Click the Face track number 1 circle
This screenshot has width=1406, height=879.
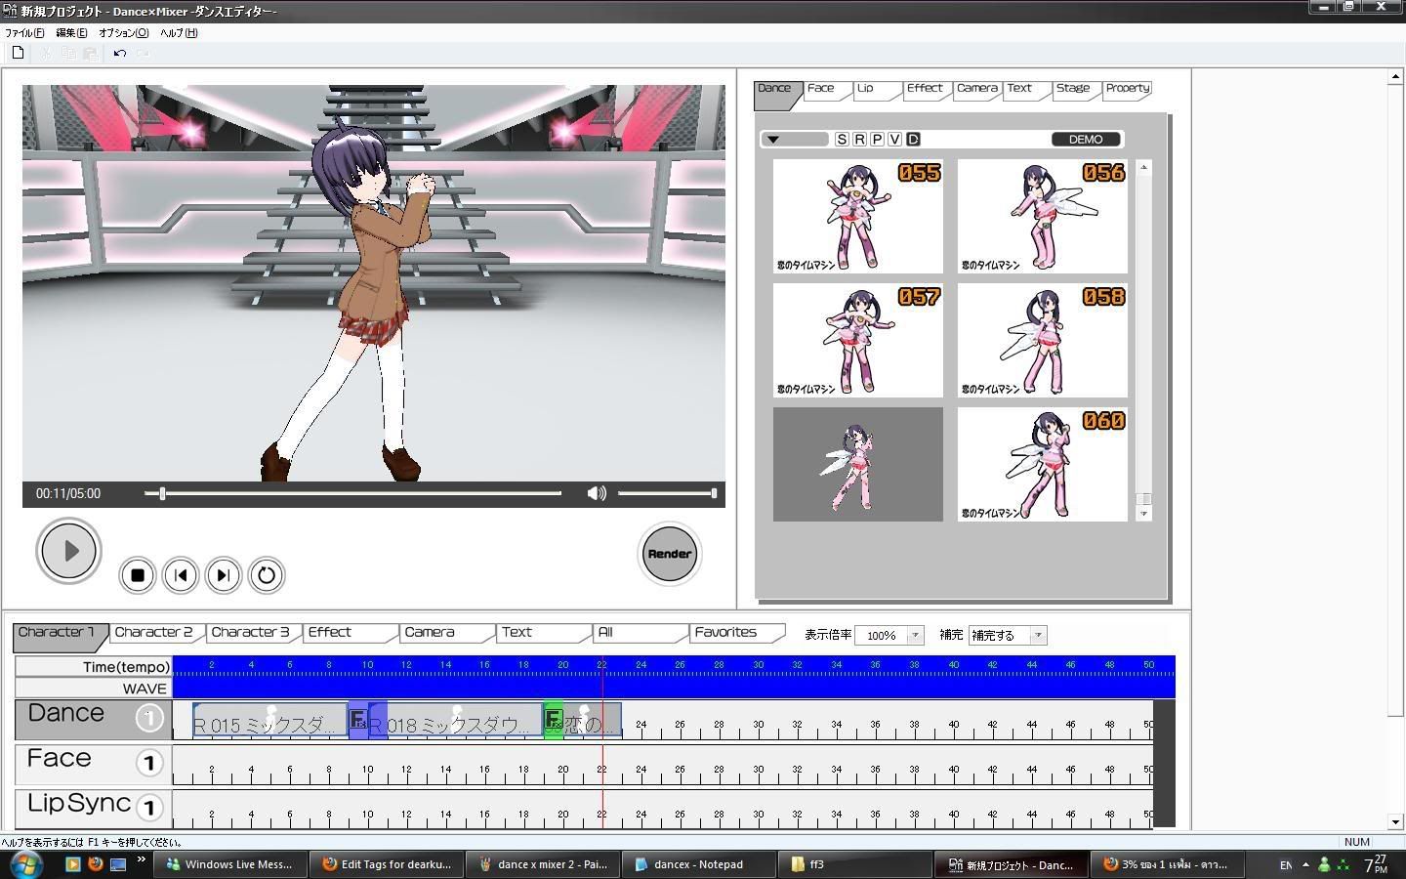tap(148, 763)
